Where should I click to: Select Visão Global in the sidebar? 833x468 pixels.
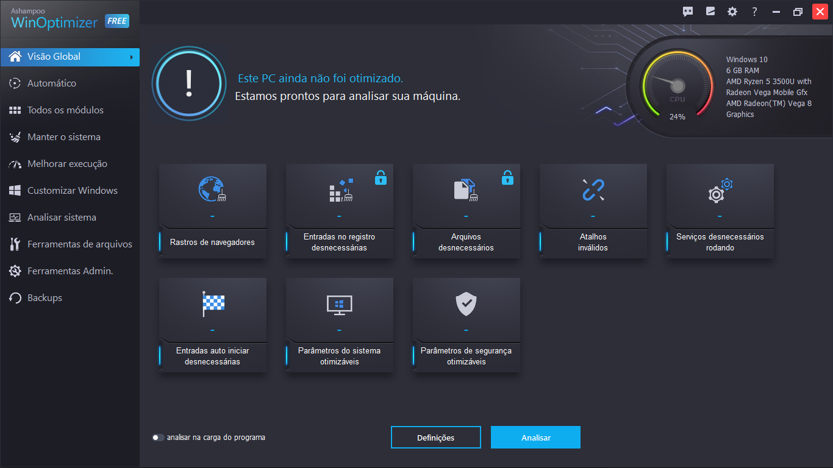click(70, 57)
